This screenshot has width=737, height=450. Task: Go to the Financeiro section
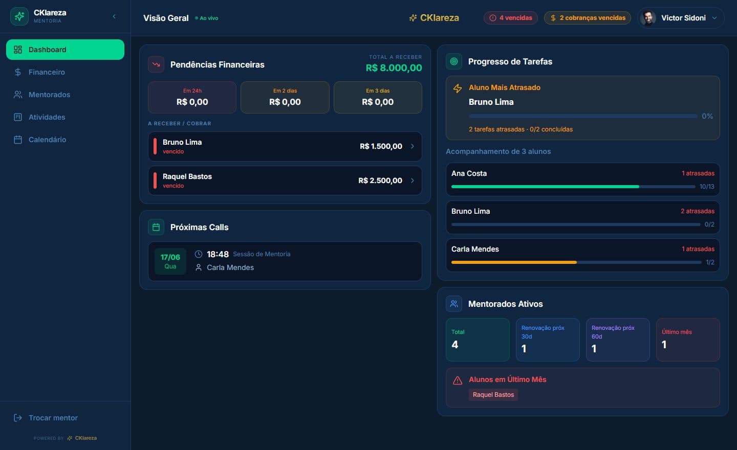[x=65, y=72]
